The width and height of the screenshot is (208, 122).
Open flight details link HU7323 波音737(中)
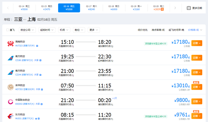pos(25,46)
